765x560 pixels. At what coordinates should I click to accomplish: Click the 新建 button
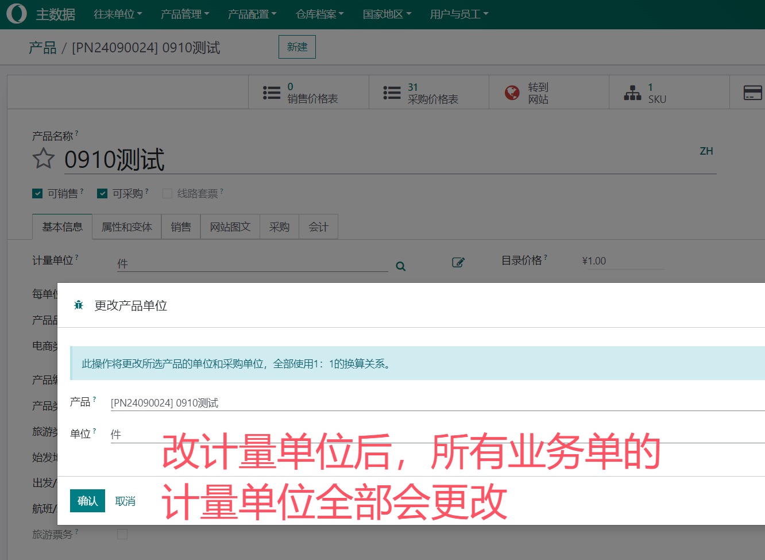pyautogui.click(x=297, y=47)
